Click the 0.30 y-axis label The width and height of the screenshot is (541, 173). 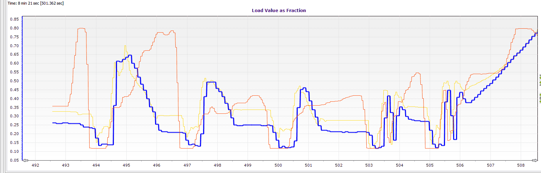(15, 116)
